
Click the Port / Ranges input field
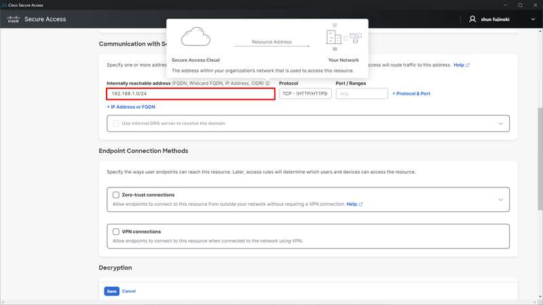click(x=362, y=94)
